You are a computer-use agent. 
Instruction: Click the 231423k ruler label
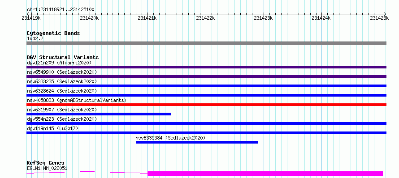263,18
